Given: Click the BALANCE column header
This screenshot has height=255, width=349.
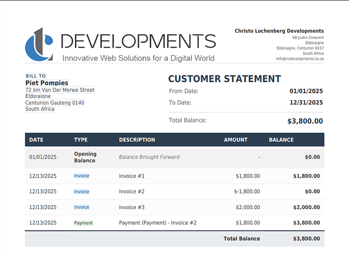Looking at the screenshot, I should tap(281, 140).
